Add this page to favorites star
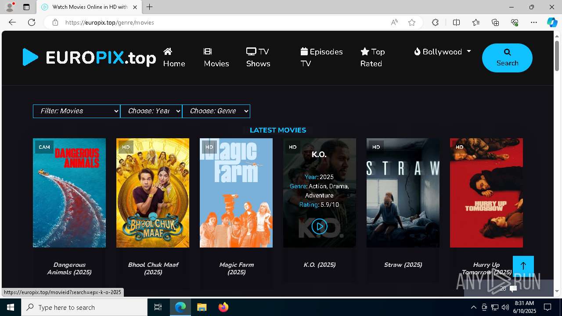 pos(412,22)
